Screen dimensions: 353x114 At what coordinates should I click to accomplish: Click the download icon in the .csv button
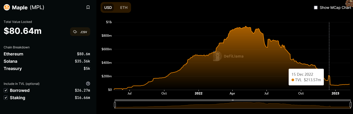75,32
